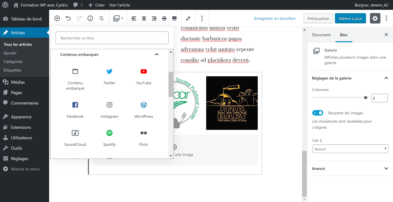Open Voir l'article link
The image size is (393, 202).
pos(120,5)
